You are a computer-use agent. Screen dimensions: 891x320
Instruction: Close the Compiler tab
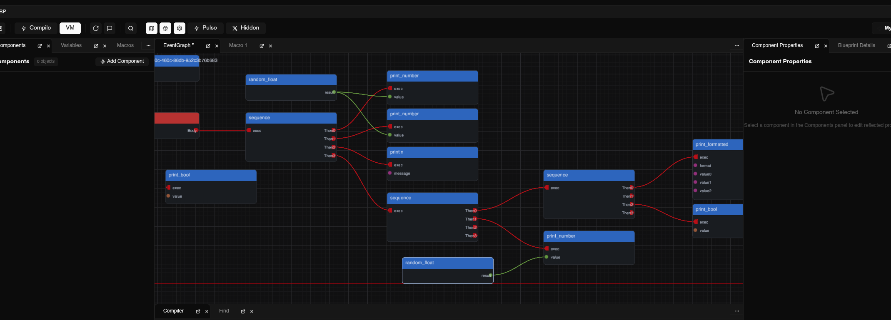pos(207,312)
